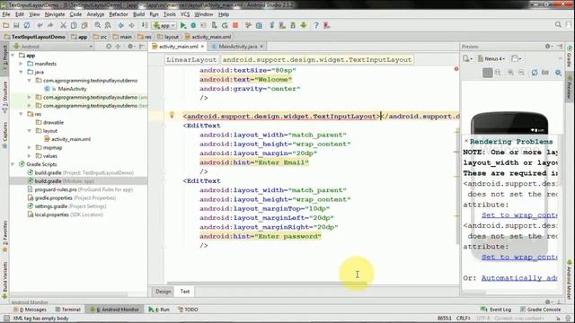Click the Search Everywhere magnifier icon
Screen dimensions: 575x323
pyautogui.click(x=558, y=25)
